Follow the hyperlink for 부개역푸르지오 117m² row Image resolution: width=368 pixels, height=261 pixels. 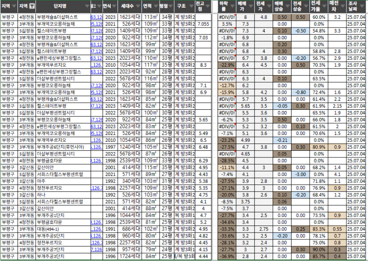pos(97,65)
